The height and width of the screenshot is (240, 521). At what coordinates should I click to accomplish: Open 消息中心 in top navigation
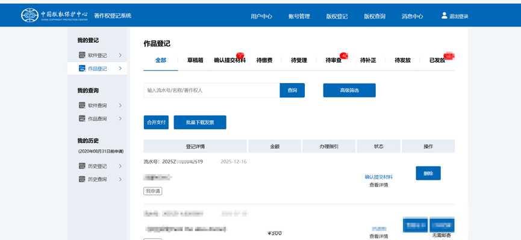point(413,16)
